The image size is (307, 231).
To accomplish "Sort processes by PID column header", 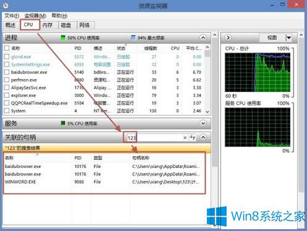I will pos(78,48).
